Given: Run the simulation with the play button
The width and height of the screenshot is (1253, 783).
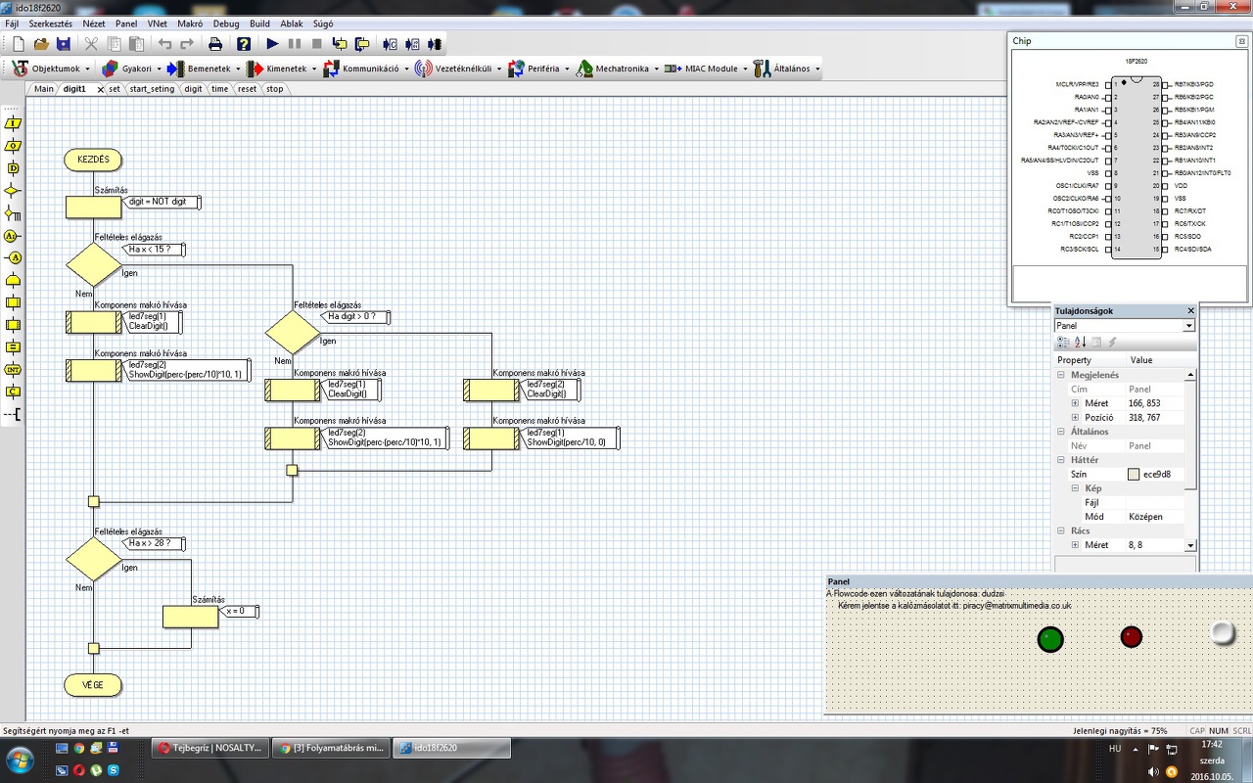Looking at the screenshot, I should (x=272, y=44).
